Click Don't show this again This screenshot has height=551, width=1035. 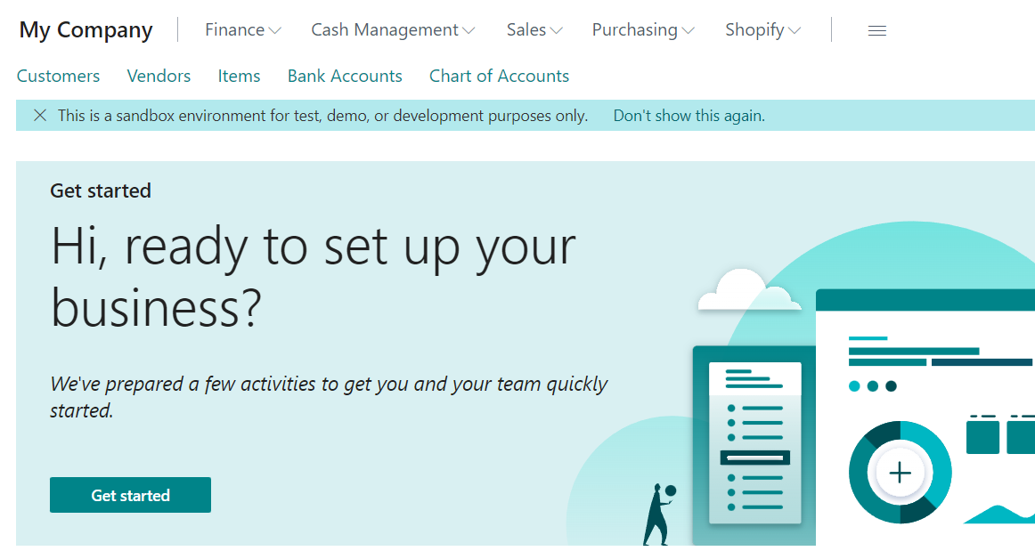(689, 115)
